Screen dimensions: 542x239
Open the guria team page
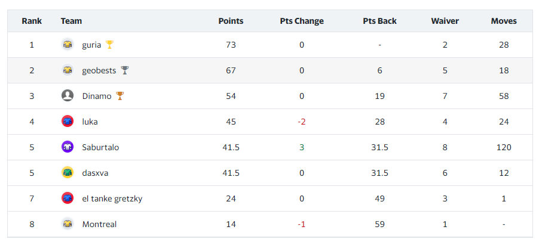[91, 45]
